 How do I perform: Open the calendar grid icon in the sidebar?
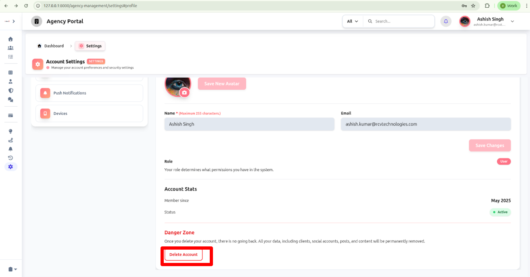coord(10,72)
